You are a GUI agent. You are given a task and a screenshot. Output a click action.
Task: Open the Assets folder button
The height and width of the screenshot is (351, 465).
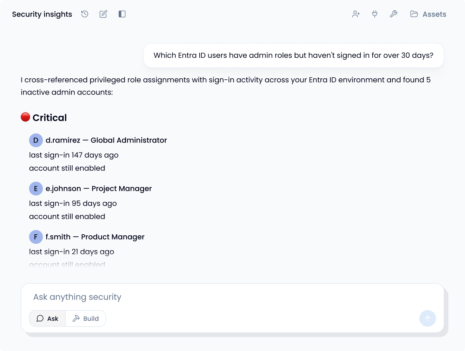click(x=428, y=14)
